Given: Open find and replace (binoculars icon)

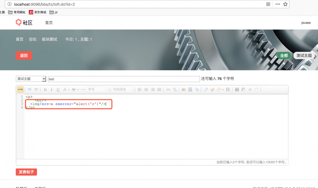Looking at the screenshot, I should pos(237,89).
